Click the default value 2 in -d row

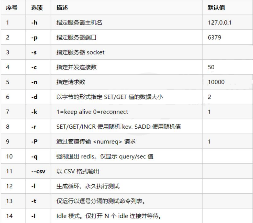coord(209,97)
